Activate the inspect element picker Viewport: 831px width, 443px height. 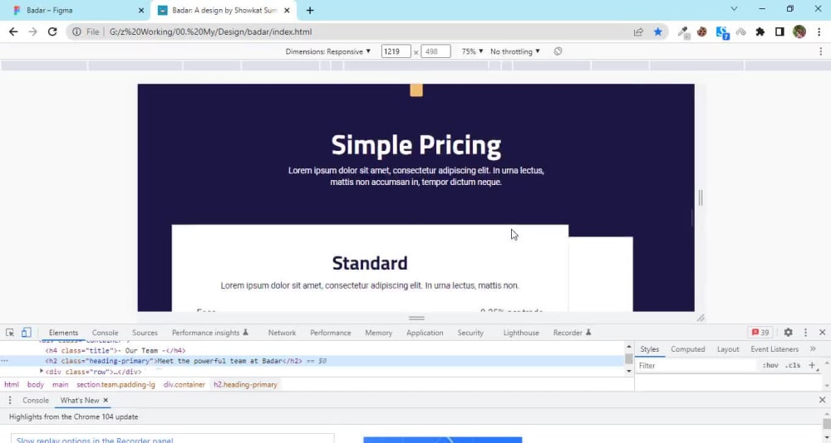(x=9, y=333)
